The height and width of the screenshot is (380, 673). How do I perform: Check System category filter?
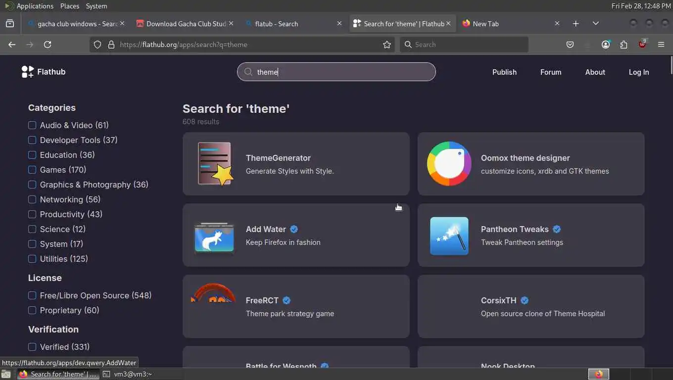pyautogui.click(x=32, y=244)
